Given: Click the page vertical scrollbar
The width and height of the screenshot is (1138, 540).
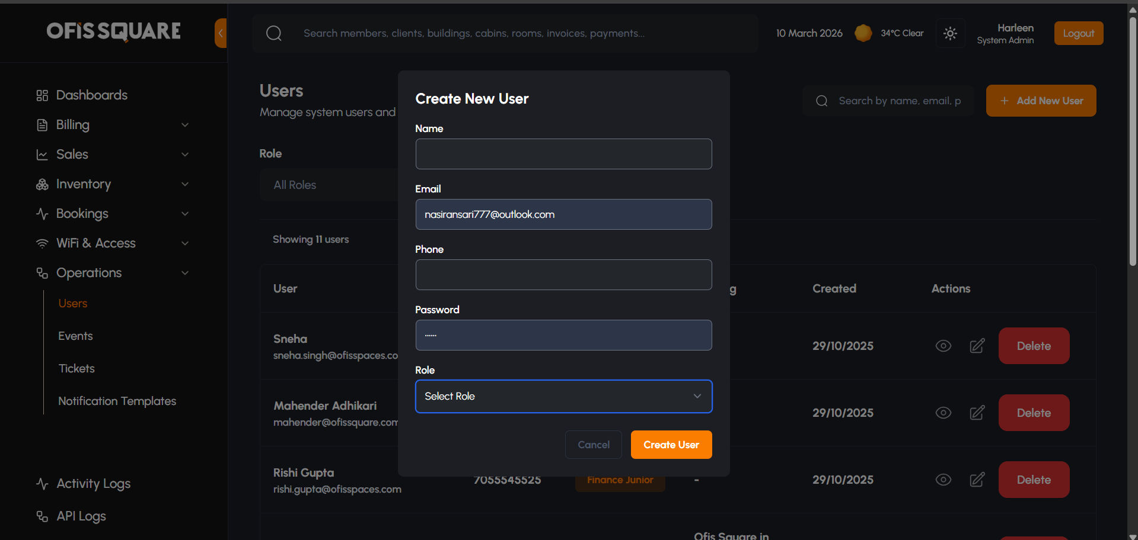Looking at the screenshot, I should (1133, 142).
